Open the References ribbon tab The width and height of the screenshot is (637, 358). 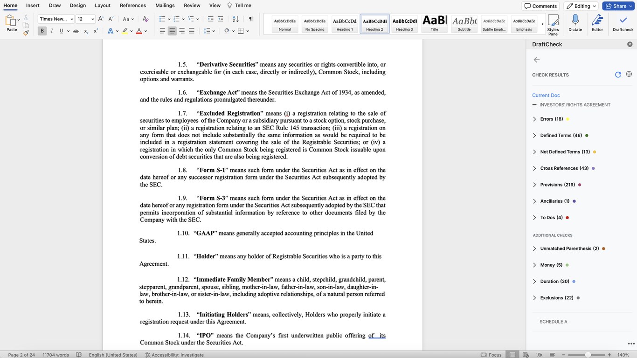coord(133,6)
